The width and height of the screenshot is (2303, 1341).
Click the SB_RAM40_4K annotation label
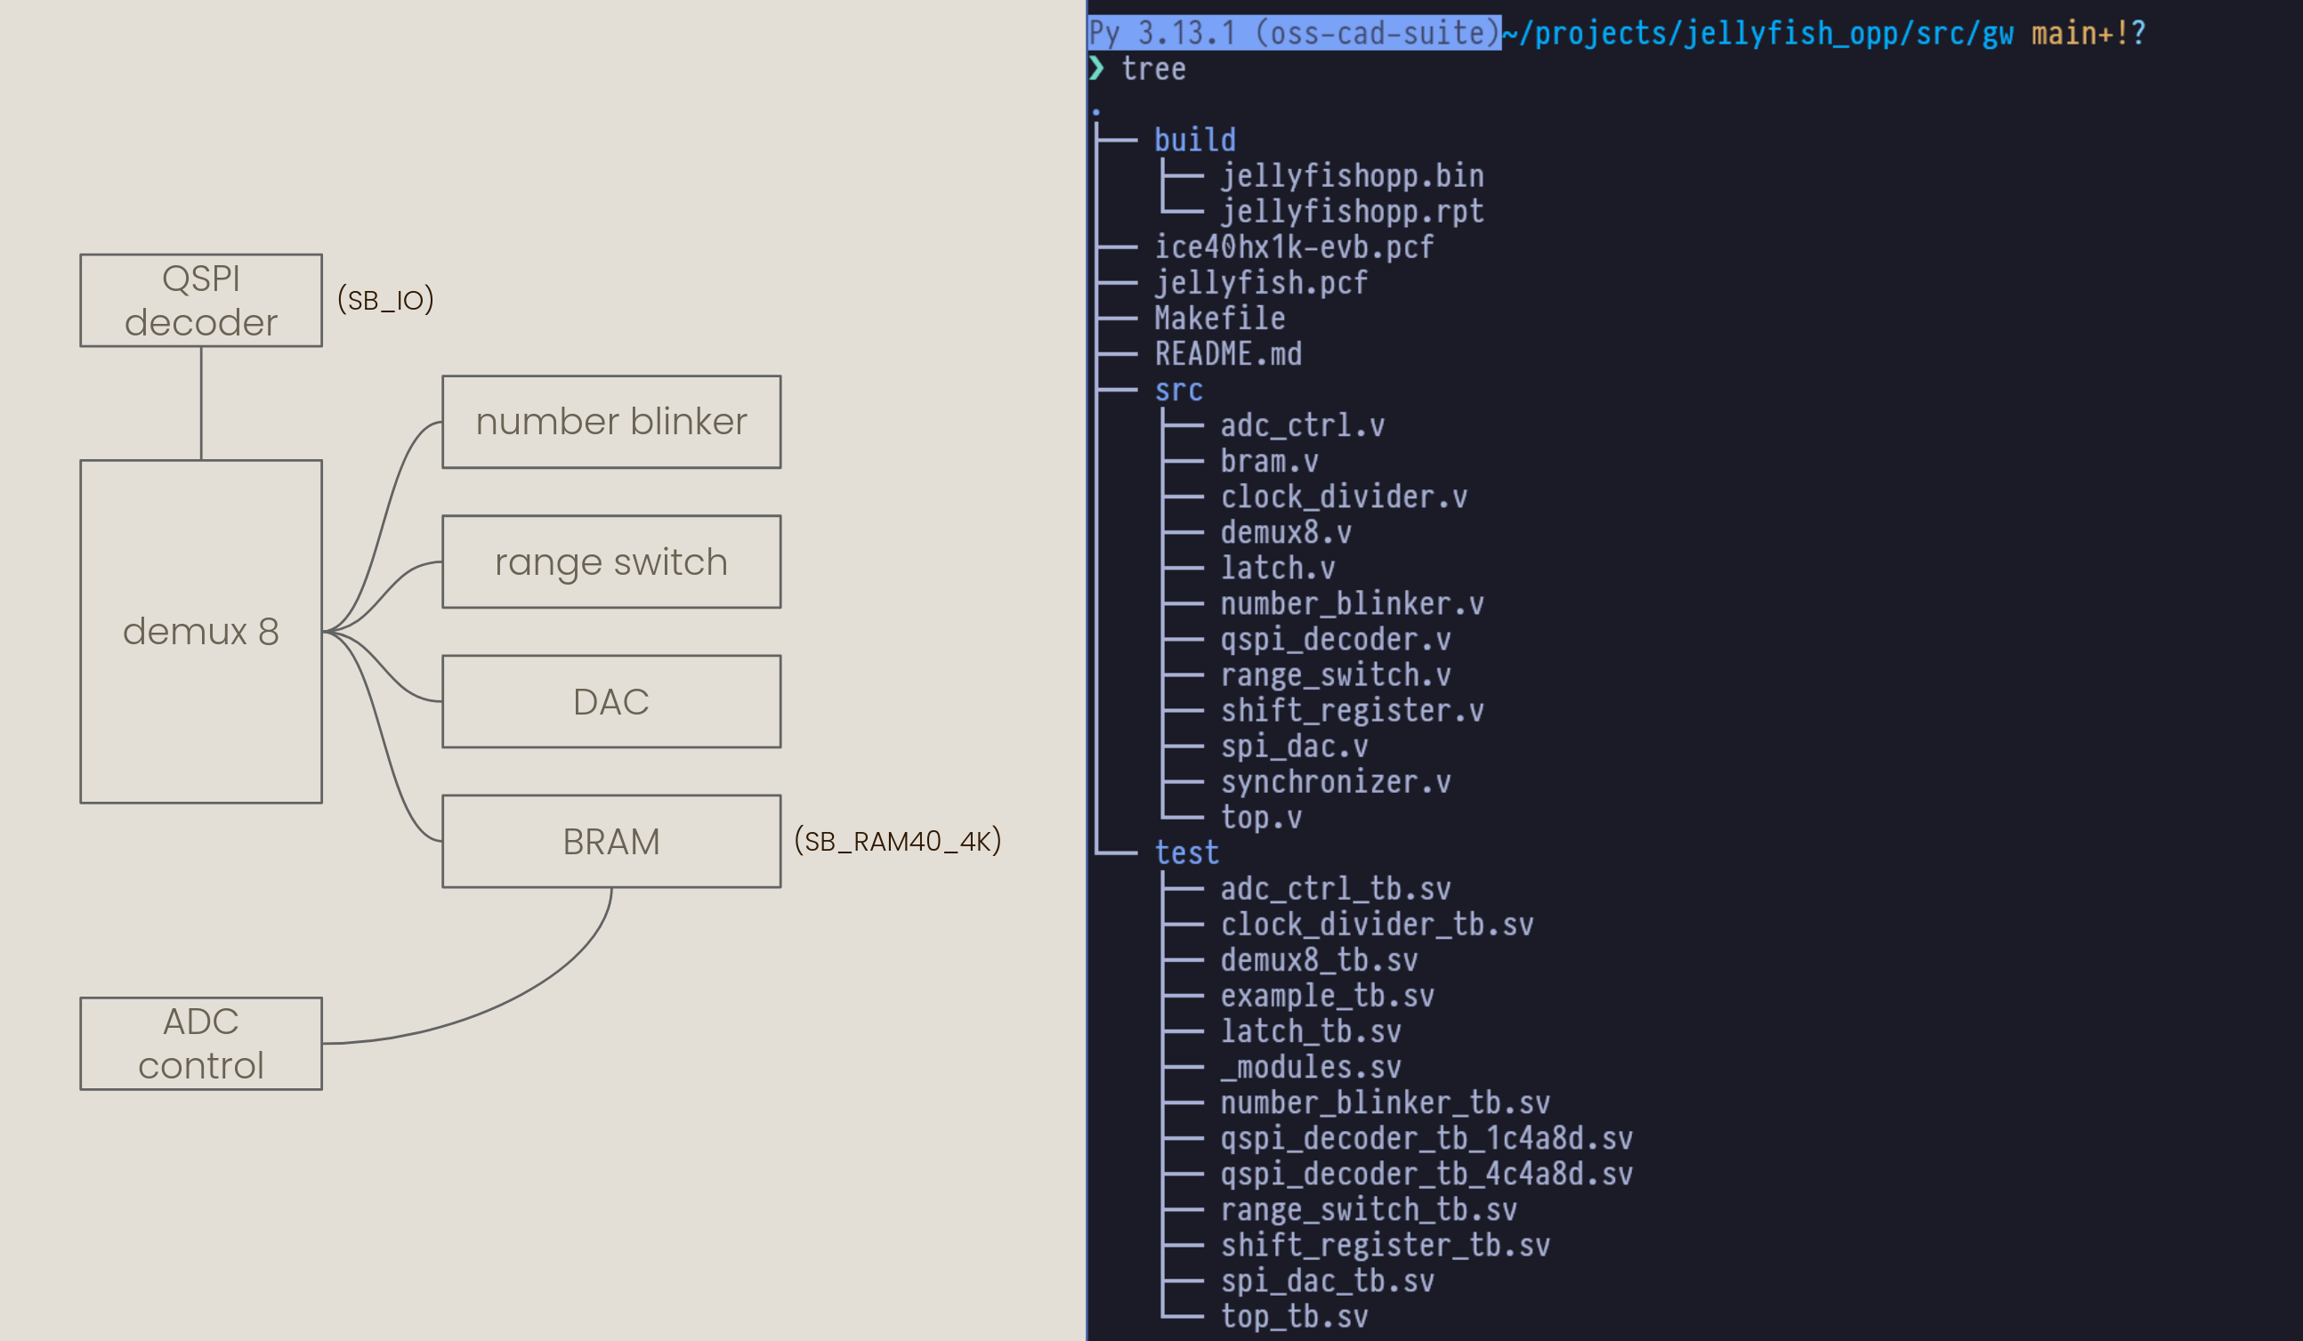[897, 841]
